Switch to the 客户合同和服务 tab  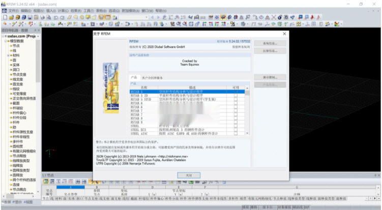[x=153, y=78]
